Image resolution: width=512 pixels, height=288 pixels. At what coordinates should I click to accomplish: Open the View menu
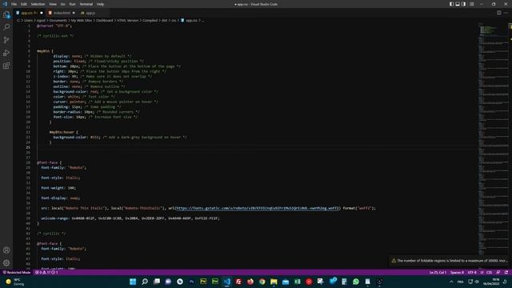(53, 4)
